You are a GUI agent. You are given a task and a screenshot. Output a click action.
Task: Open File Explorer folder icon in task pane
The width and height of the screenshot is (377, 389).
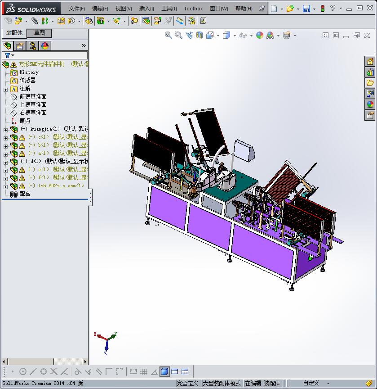point(370,83)
